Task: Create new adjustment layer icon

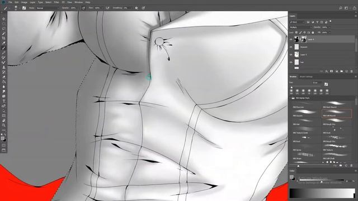Action: 337,71
